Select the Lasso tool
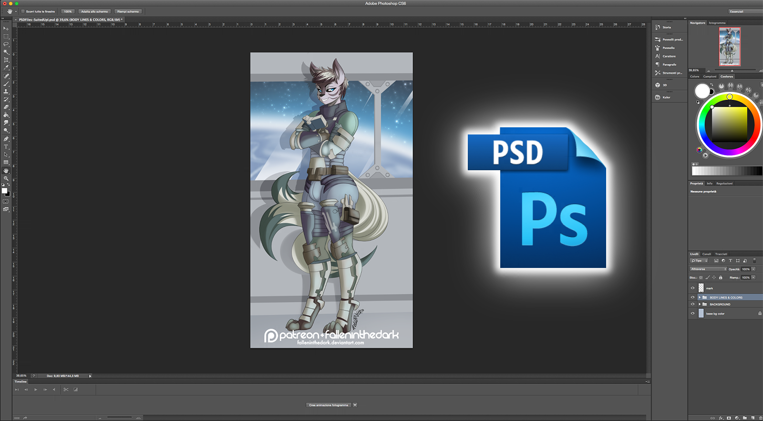 point(6,44)
